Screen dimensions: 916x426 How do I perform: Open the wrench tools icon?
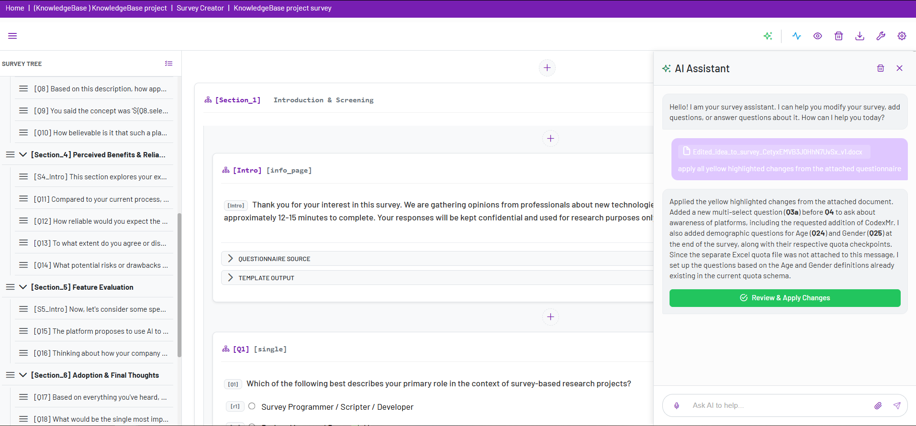pos(881,36)
